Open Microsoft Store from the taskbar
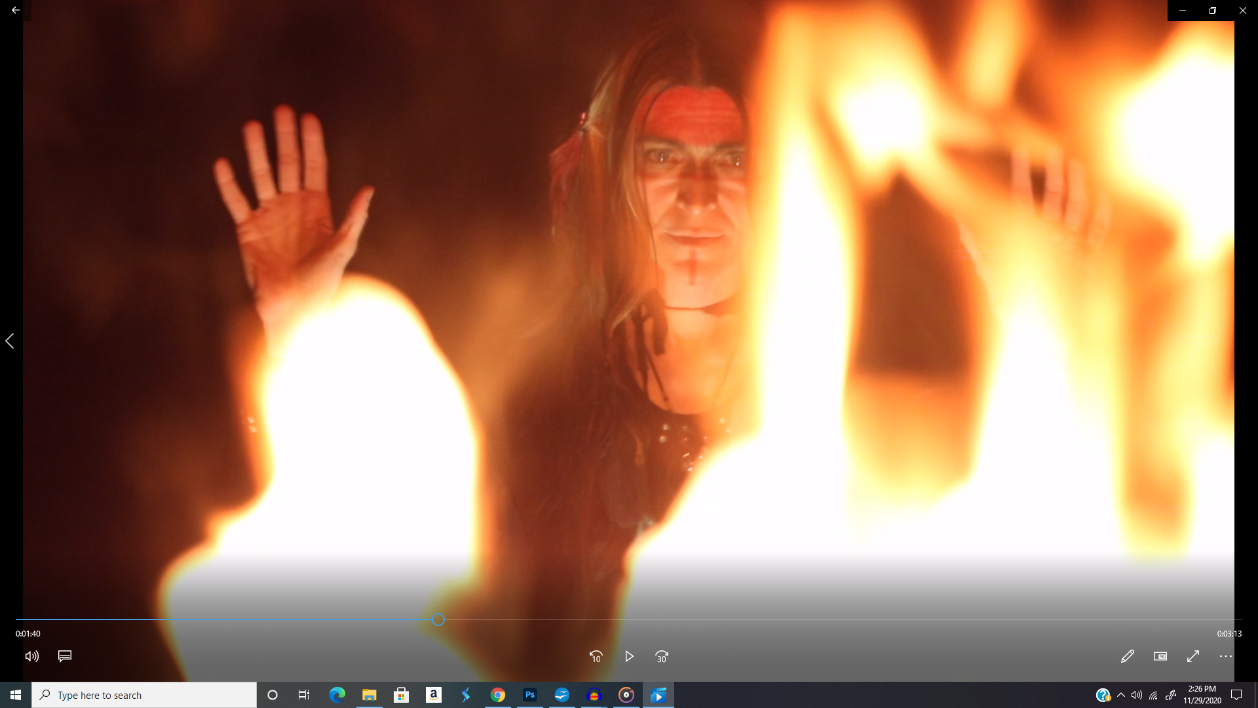 pos(402,695)
